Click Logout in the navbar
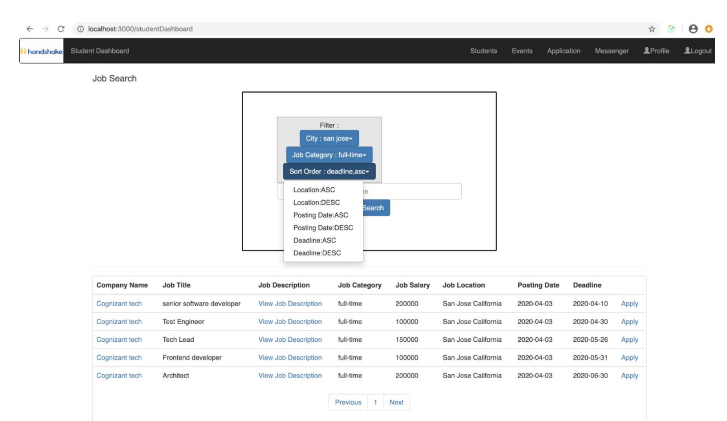This screenshot has width=727, height=421. tap(698, 51)
